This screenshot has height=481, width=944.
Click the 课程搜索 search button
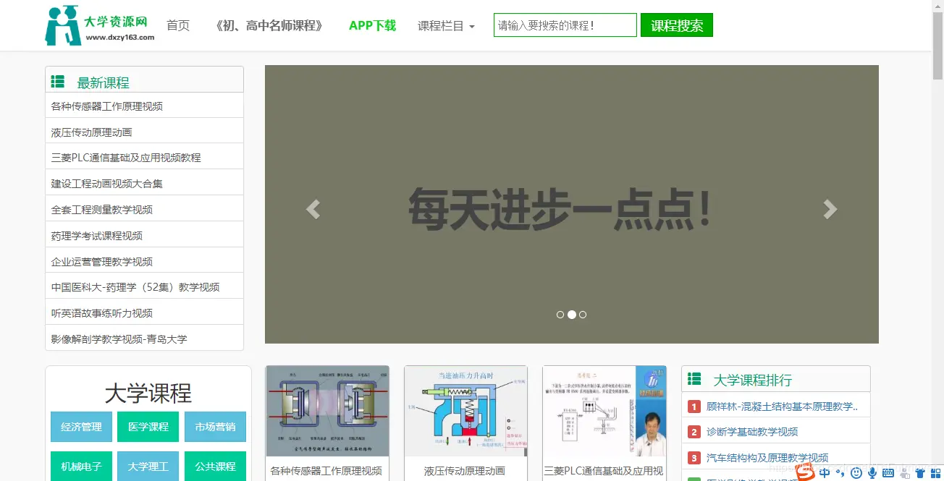click(676, 25)
